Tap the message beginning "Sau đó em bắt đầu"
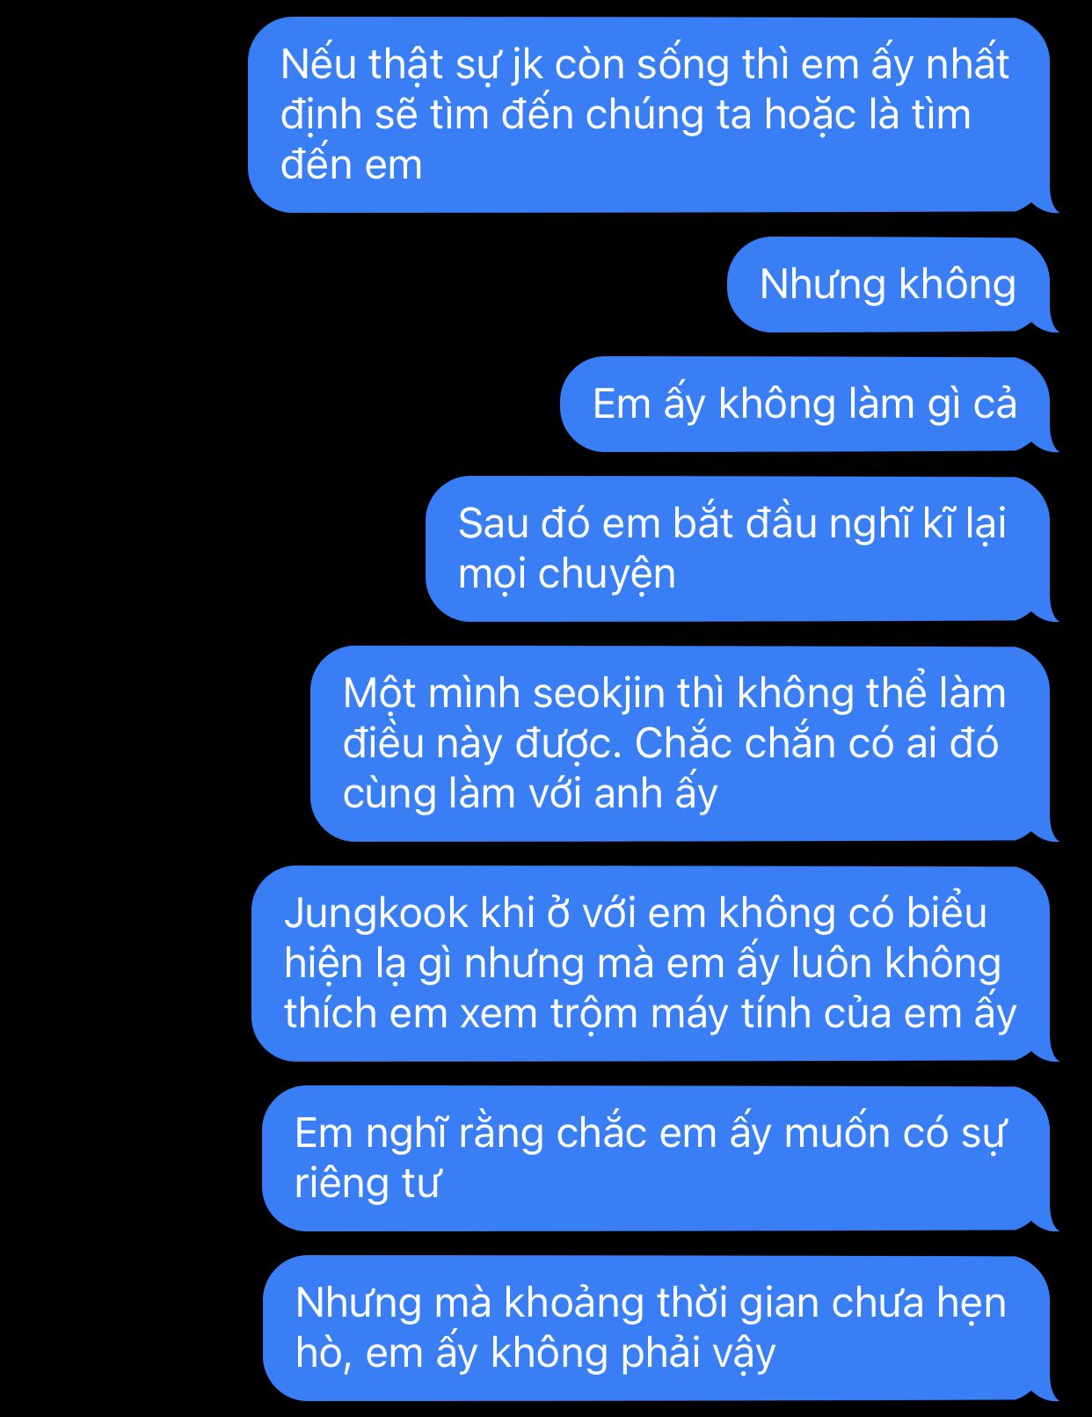The height and width of the screenshot is (1417, 1092). click(x=740, y=549)
